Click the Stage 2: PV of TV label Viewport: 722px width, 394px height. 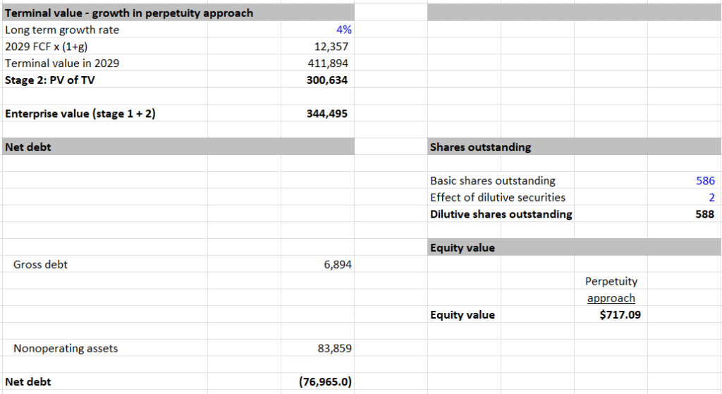pyautogui.click(x=50, y=80)
